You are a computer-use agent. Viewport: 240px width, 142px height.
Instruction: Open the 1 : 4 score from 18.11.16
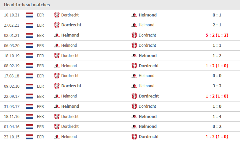217,116
